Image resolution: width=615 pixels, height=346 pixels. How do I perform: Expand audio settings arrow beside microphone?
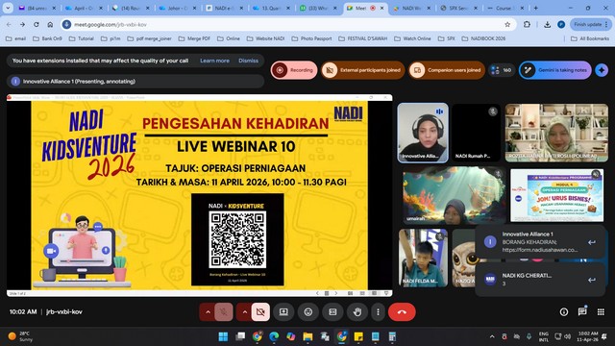coord(208,312)
